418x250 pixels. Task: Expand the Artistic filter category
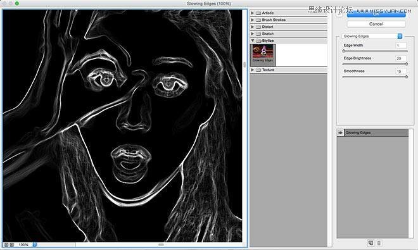pos(253,13)
